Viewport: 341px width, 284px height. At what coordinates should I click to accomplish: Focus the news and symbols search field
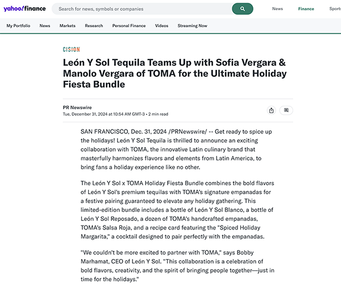point(142,9)
